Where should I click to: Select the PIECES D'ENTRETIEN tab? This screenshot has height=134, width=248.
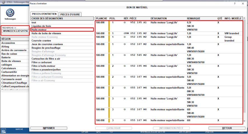[x=44, y=14]
